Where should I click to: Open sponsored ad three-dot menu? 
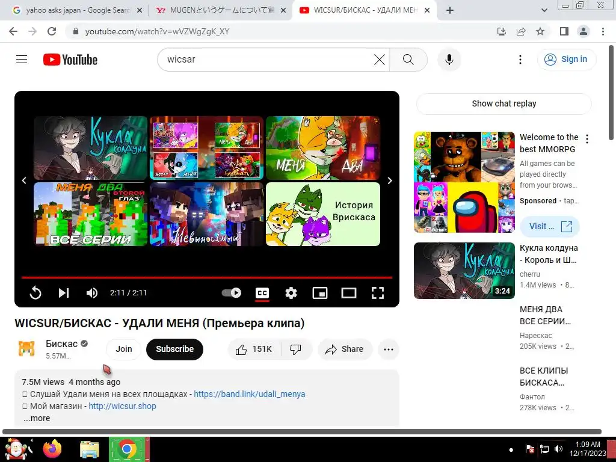pos(587,139)
